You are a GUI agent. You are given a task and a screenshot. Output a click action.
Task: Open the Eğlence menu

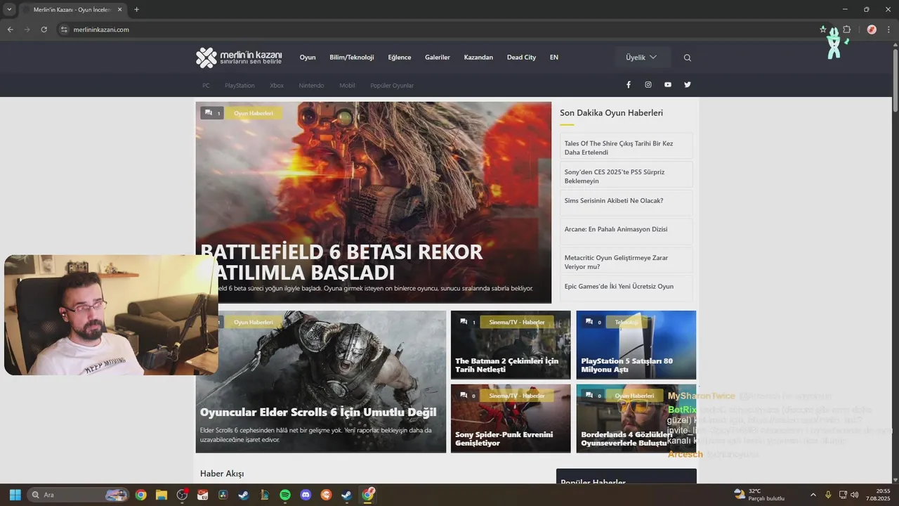pyautogui.click(x=400, y=58)
